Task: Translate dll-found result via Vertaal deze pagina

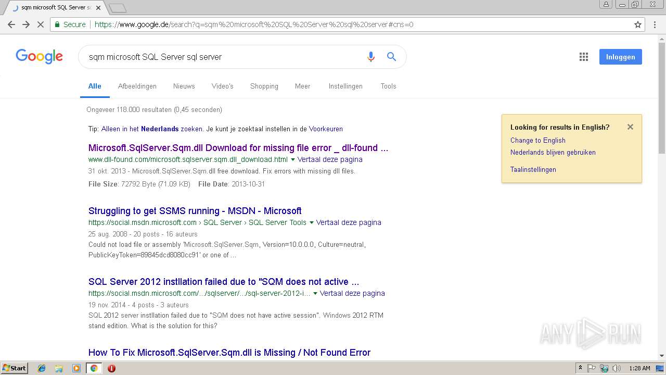Action: [330, 160]
